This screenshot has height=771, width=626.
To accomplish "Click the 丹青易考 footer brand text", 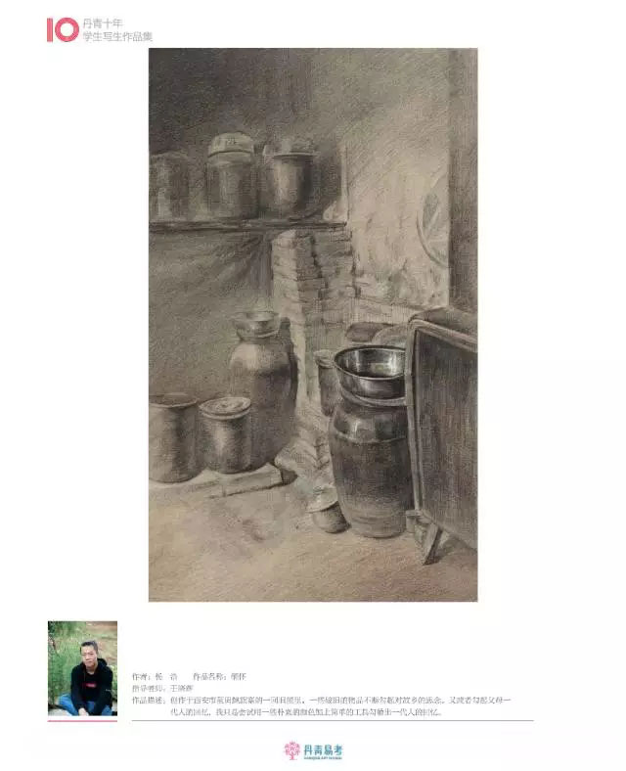I will 323,750.
